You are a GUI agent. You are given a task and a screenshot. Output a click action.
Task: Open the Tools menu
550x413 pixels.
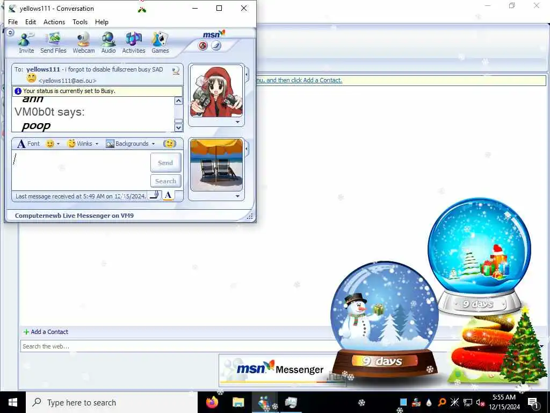tap(80, 22)
